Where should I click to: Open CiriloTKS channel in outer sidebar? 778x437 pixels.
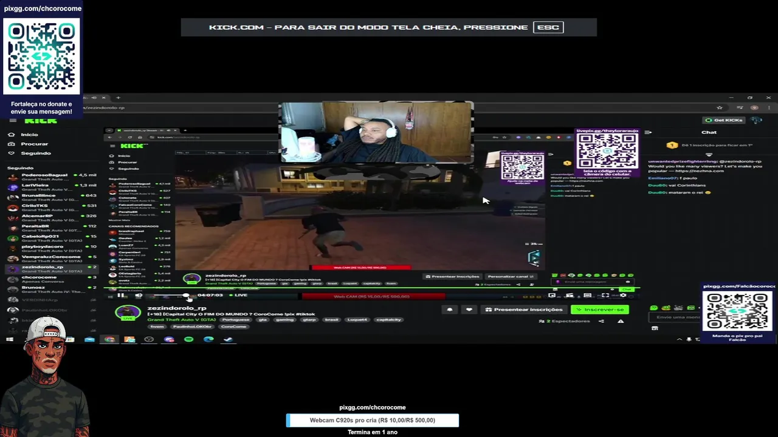point(52,208)
